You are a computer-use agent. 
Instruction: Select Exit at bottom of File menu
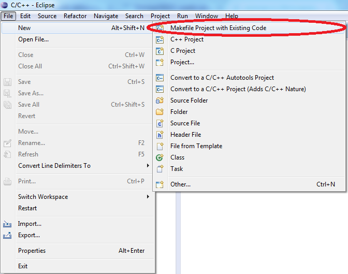(x=23, y=266)
